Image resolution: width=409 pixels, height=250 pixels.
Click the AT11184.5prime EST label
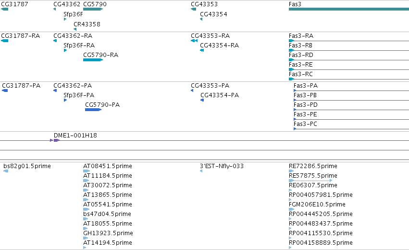pos(108,176)
